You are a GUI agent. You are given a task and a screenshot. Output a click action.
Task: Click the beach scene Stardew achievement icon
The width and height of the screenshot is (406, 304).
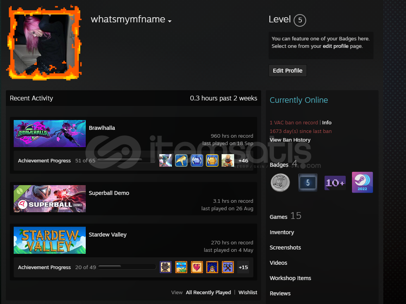181,267
